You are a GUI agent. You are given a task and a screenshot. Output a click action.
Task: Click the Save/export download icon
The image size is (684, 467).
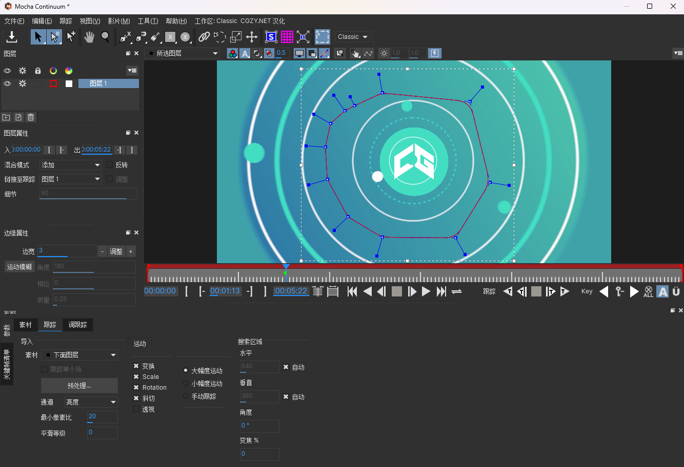point(12,37)
